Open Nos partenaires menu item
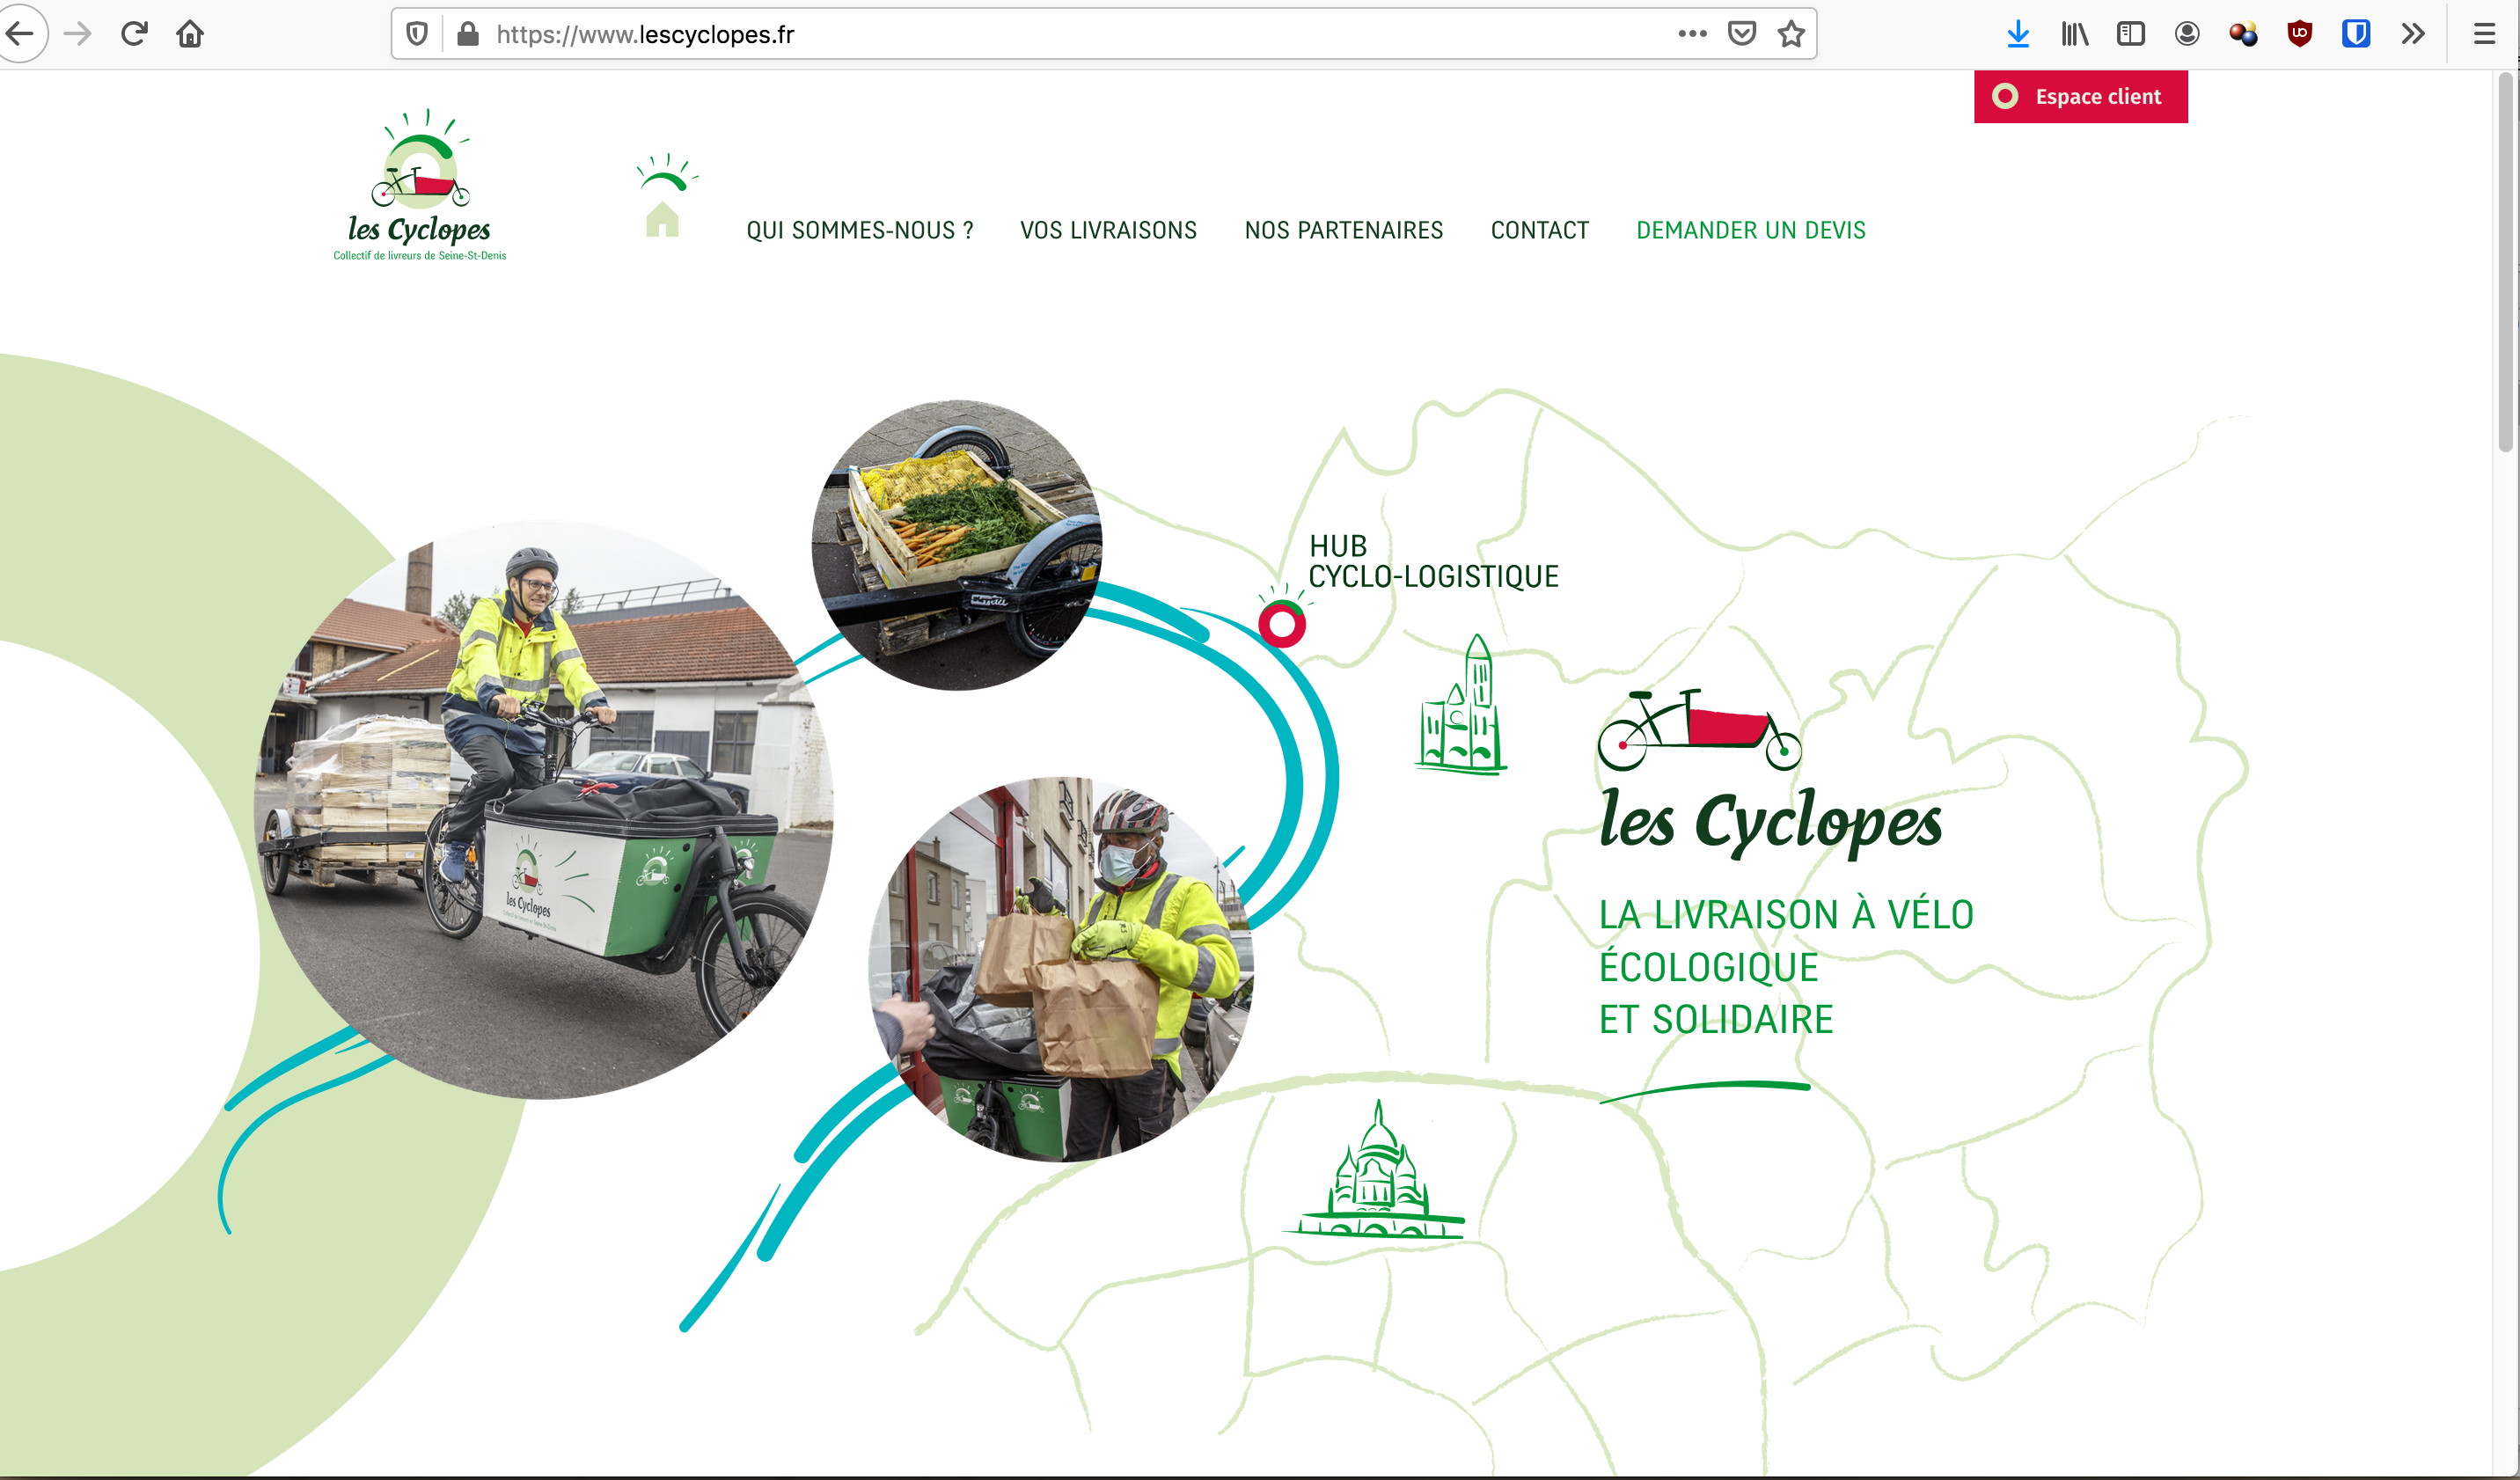Screen dimensions: 2520x1480 1343,230
